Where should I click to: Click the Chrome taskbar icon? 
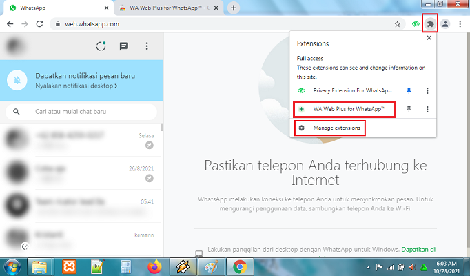tap(240, 267)
